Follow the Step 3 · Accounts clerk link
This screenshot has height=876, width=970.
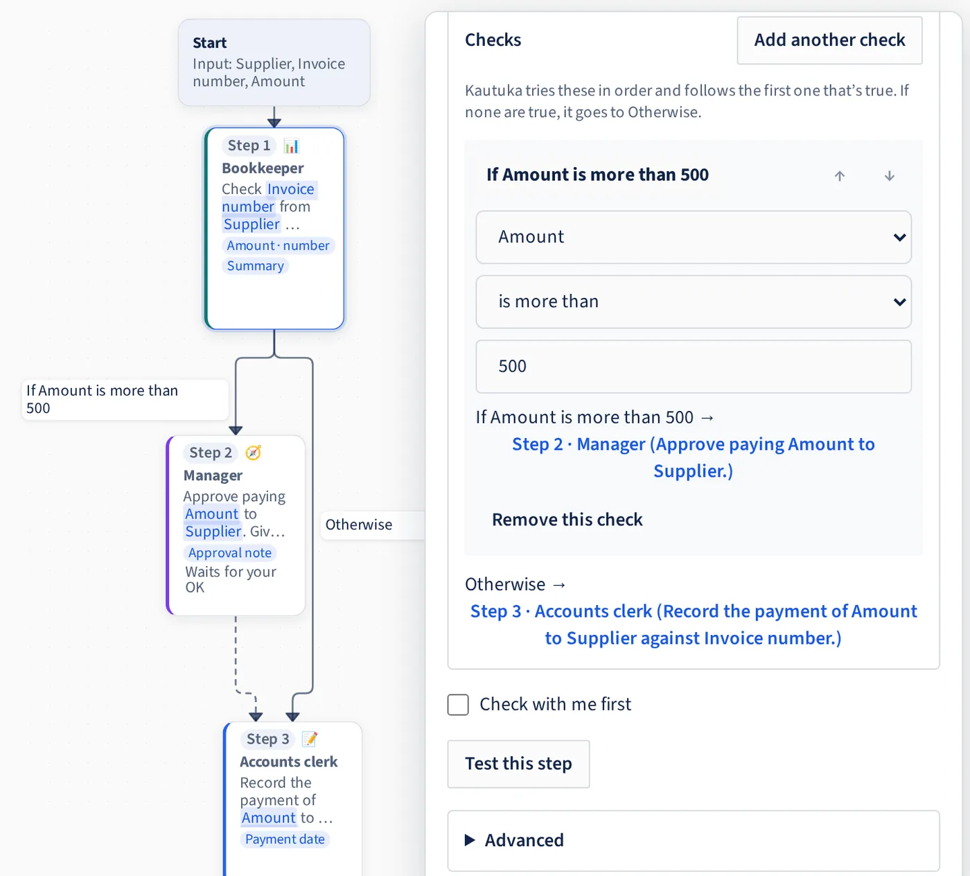tap(694, 624)
